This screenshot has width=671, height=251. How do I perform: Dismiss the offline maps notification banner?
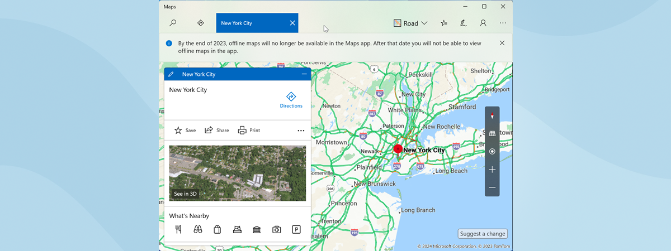pos(502,43)
